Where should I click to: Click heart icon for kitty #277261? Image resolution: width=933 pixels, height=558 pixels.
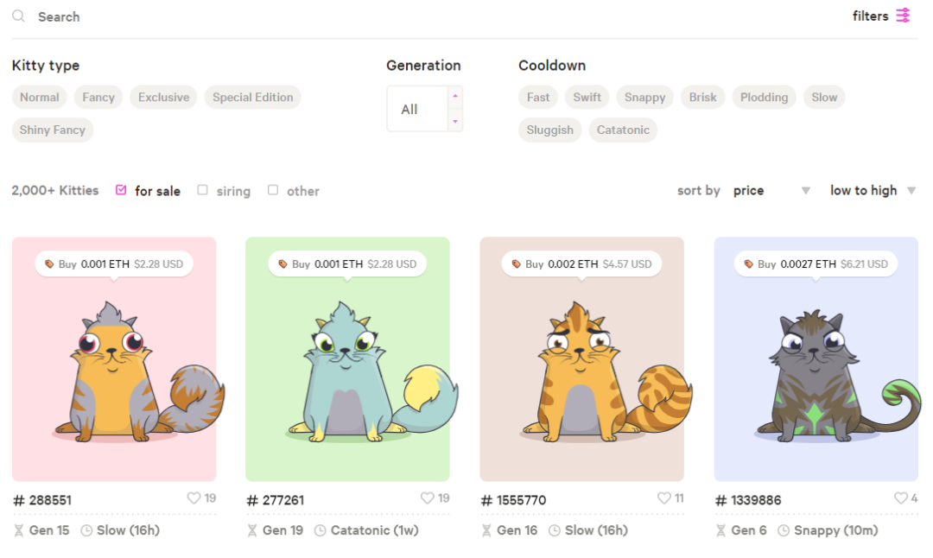tap(428, 498)
